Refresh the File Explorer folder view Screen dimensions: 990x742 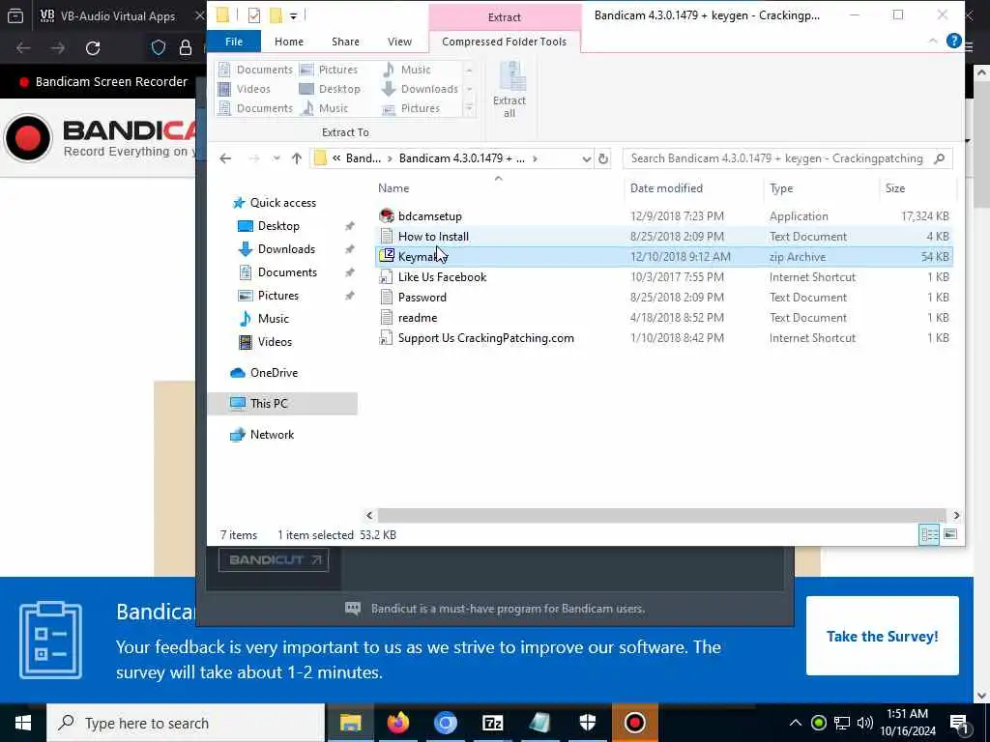coord(603,158)
